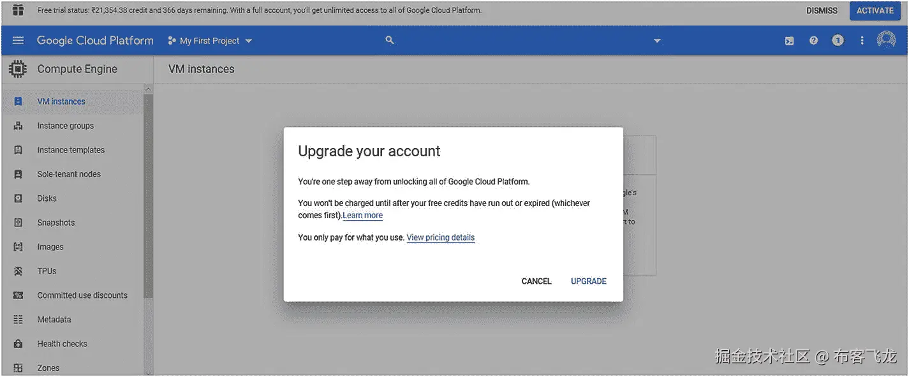
Task: Click the TPUs sidebar icon
Action: 18,271
